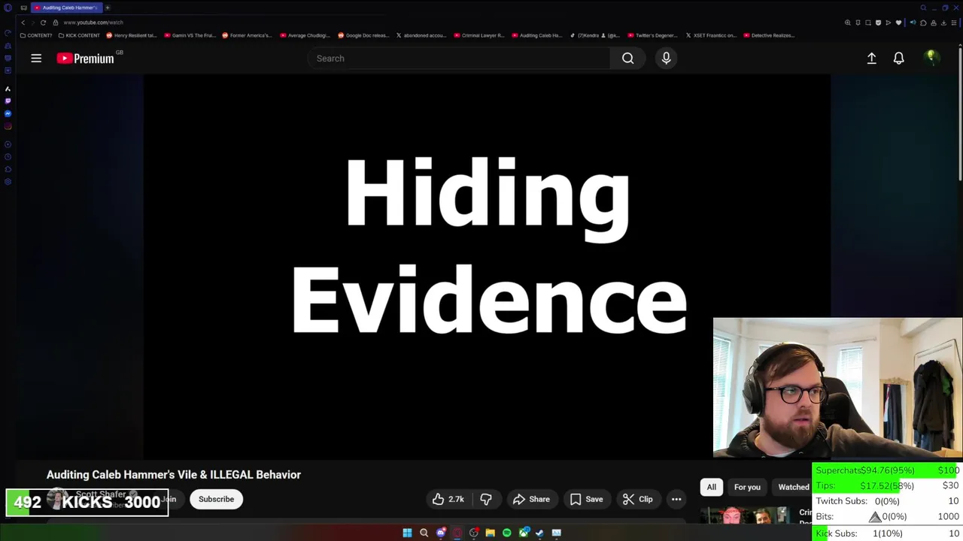The image size is (963, 541).
Task: Click the tab search icon in title bar
Action: (923, 8)
